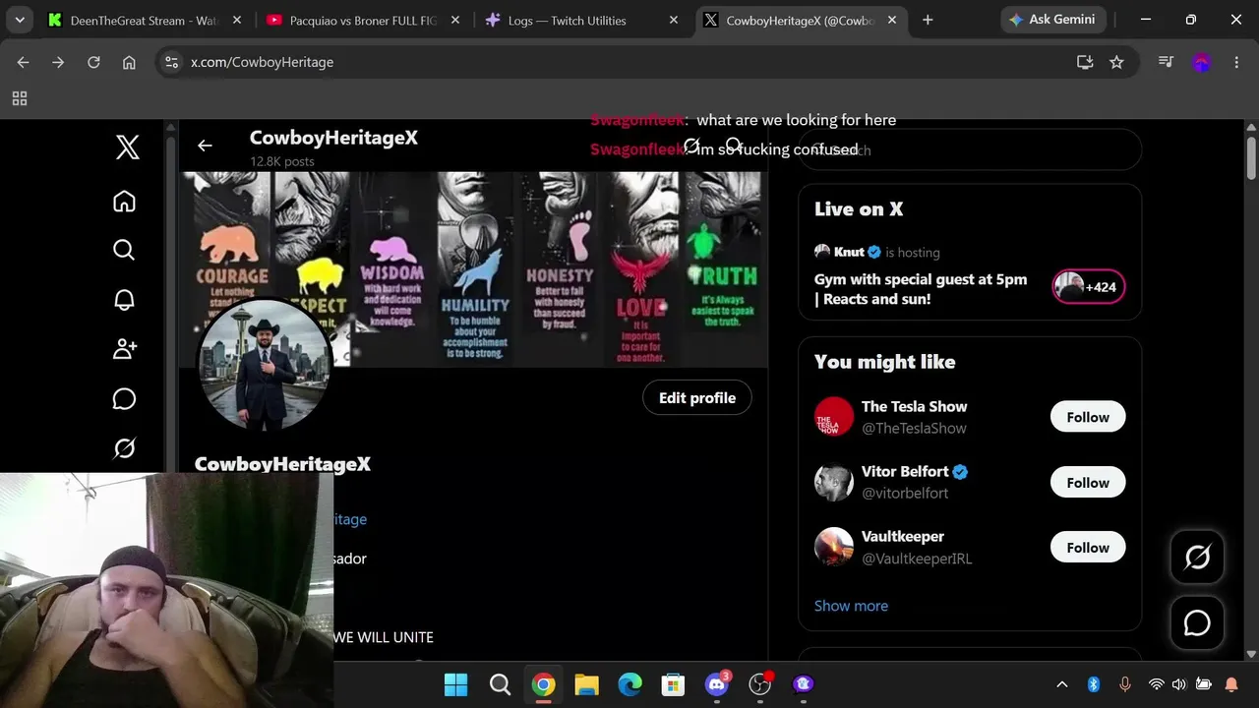
Task: Open File Explorer from the taskbar
Action: pos(586,684)
